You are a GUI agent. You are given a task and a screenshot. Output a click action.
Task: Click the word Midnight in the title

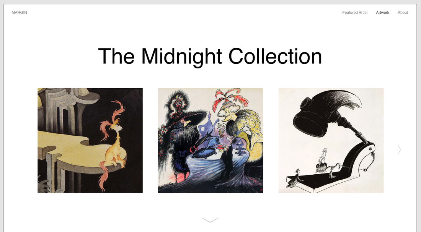tap(181, 56)
